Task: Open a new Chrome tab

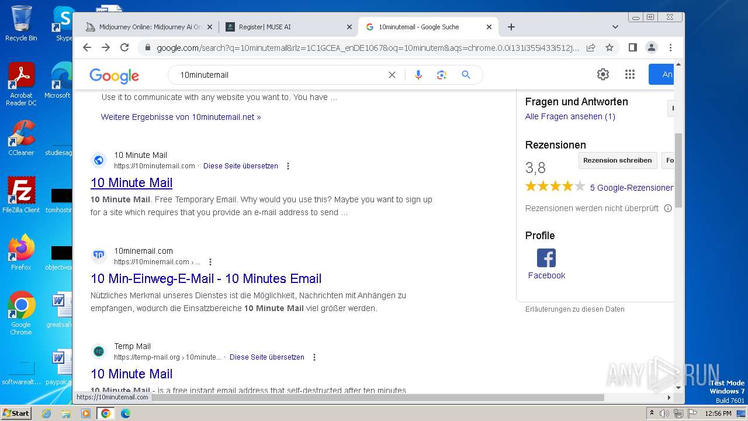Action: pyautogui.click(x=511, y=27)
